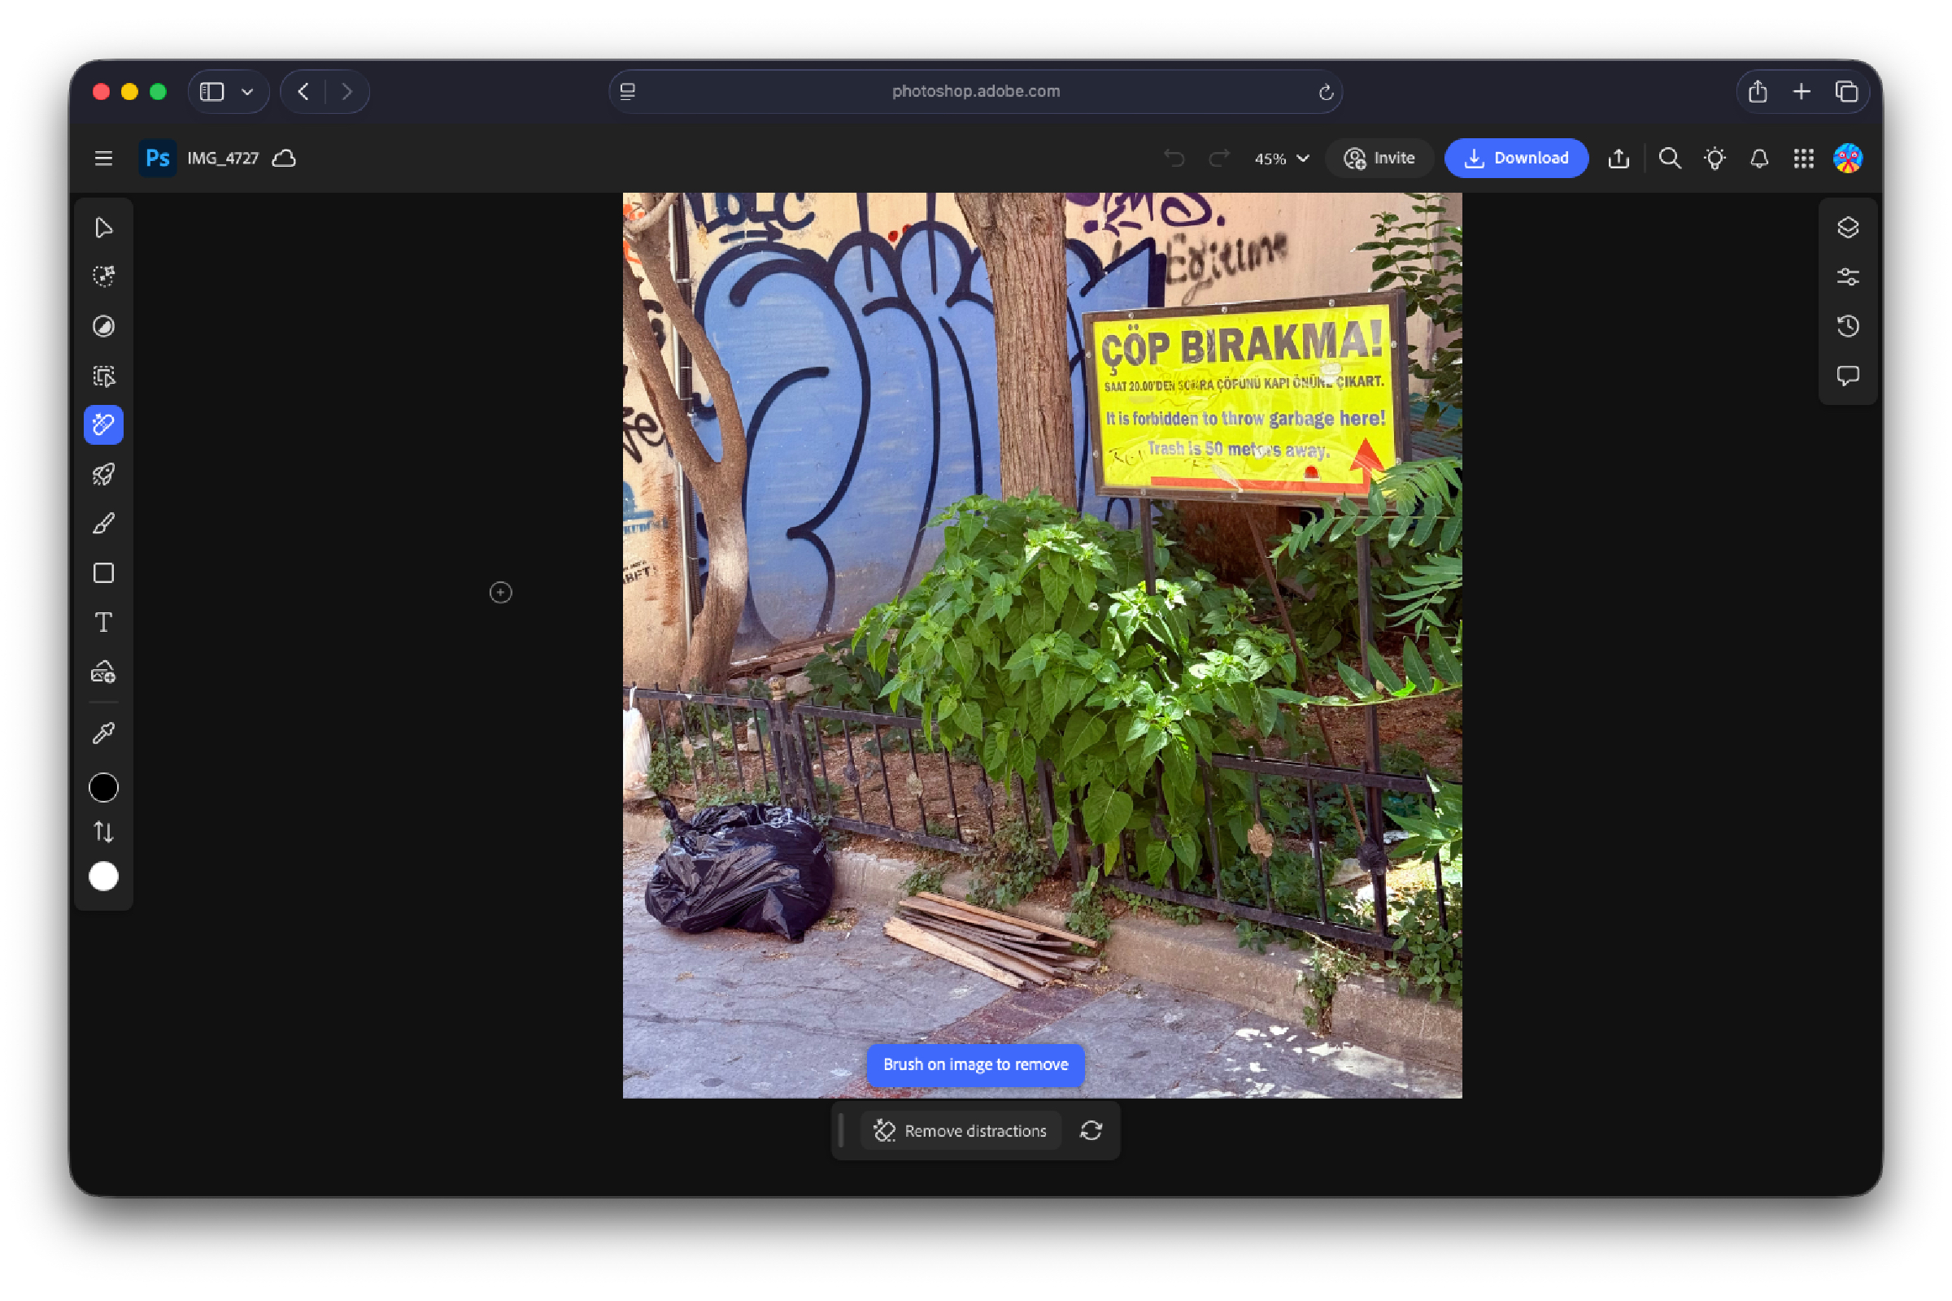Open the Adjustments panel
1952x1301 pixels.
(x=1849, y=276)
